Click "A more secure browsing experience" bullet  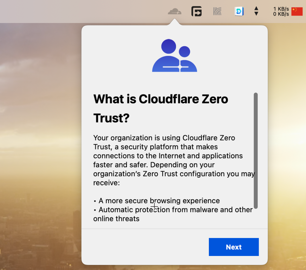point(157,201)
